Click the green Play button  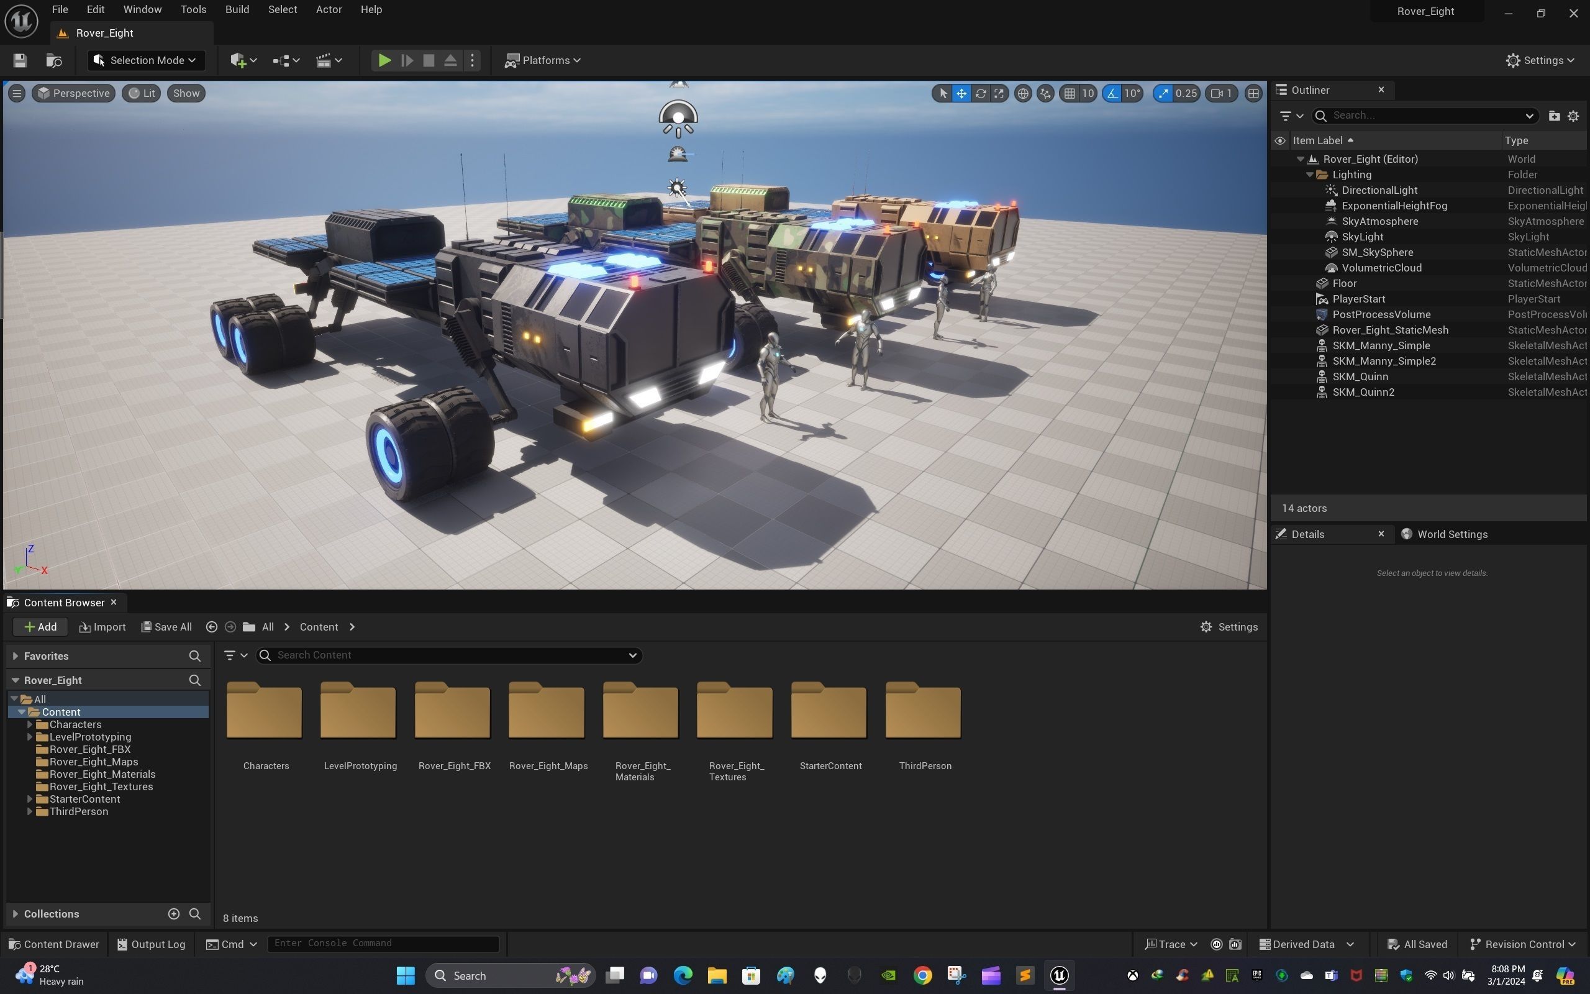(x=384, y=60)
